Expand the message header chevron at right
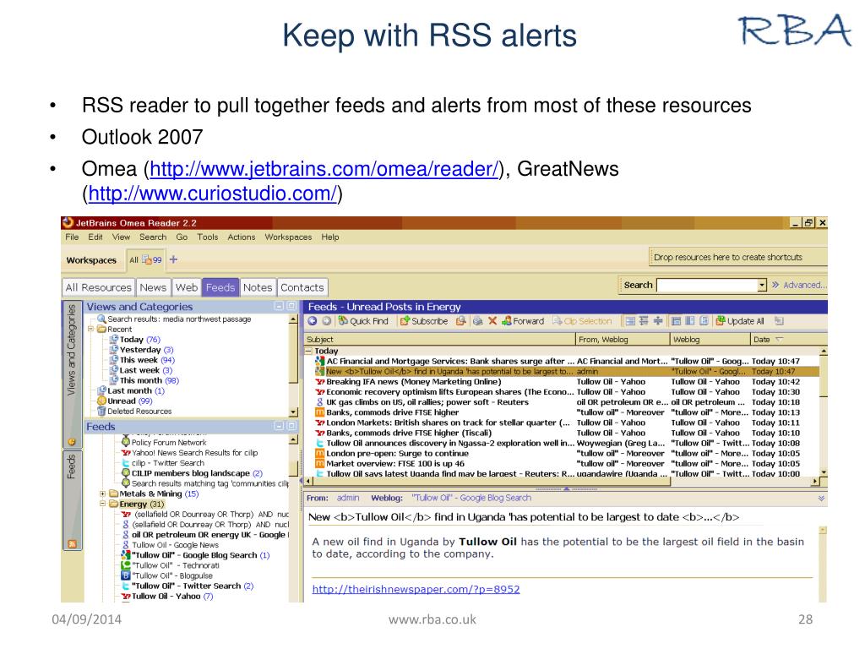Screen dimensions: 865x649 click(x=821, y=498)
